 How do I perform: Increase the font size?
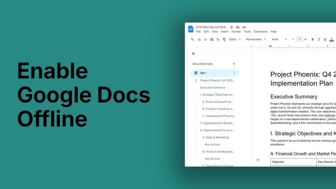(x=305, y=40)
